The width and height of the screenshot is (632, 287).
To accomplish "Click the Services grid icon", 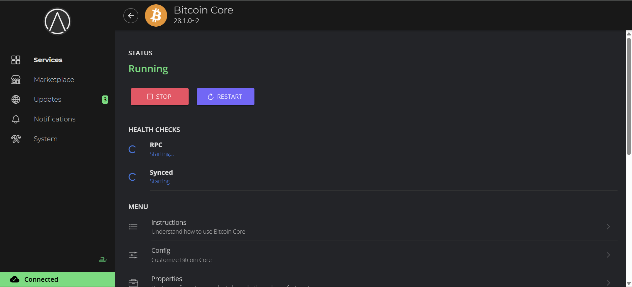I will [16, 60].
